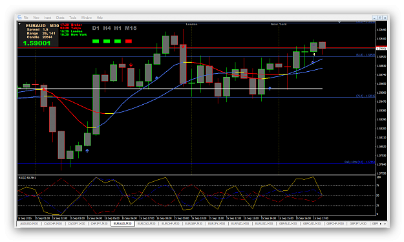The image size is (404, 242).
Task: Switch to the GBPJPY,M30 chart tab
Action: (358, 223)
